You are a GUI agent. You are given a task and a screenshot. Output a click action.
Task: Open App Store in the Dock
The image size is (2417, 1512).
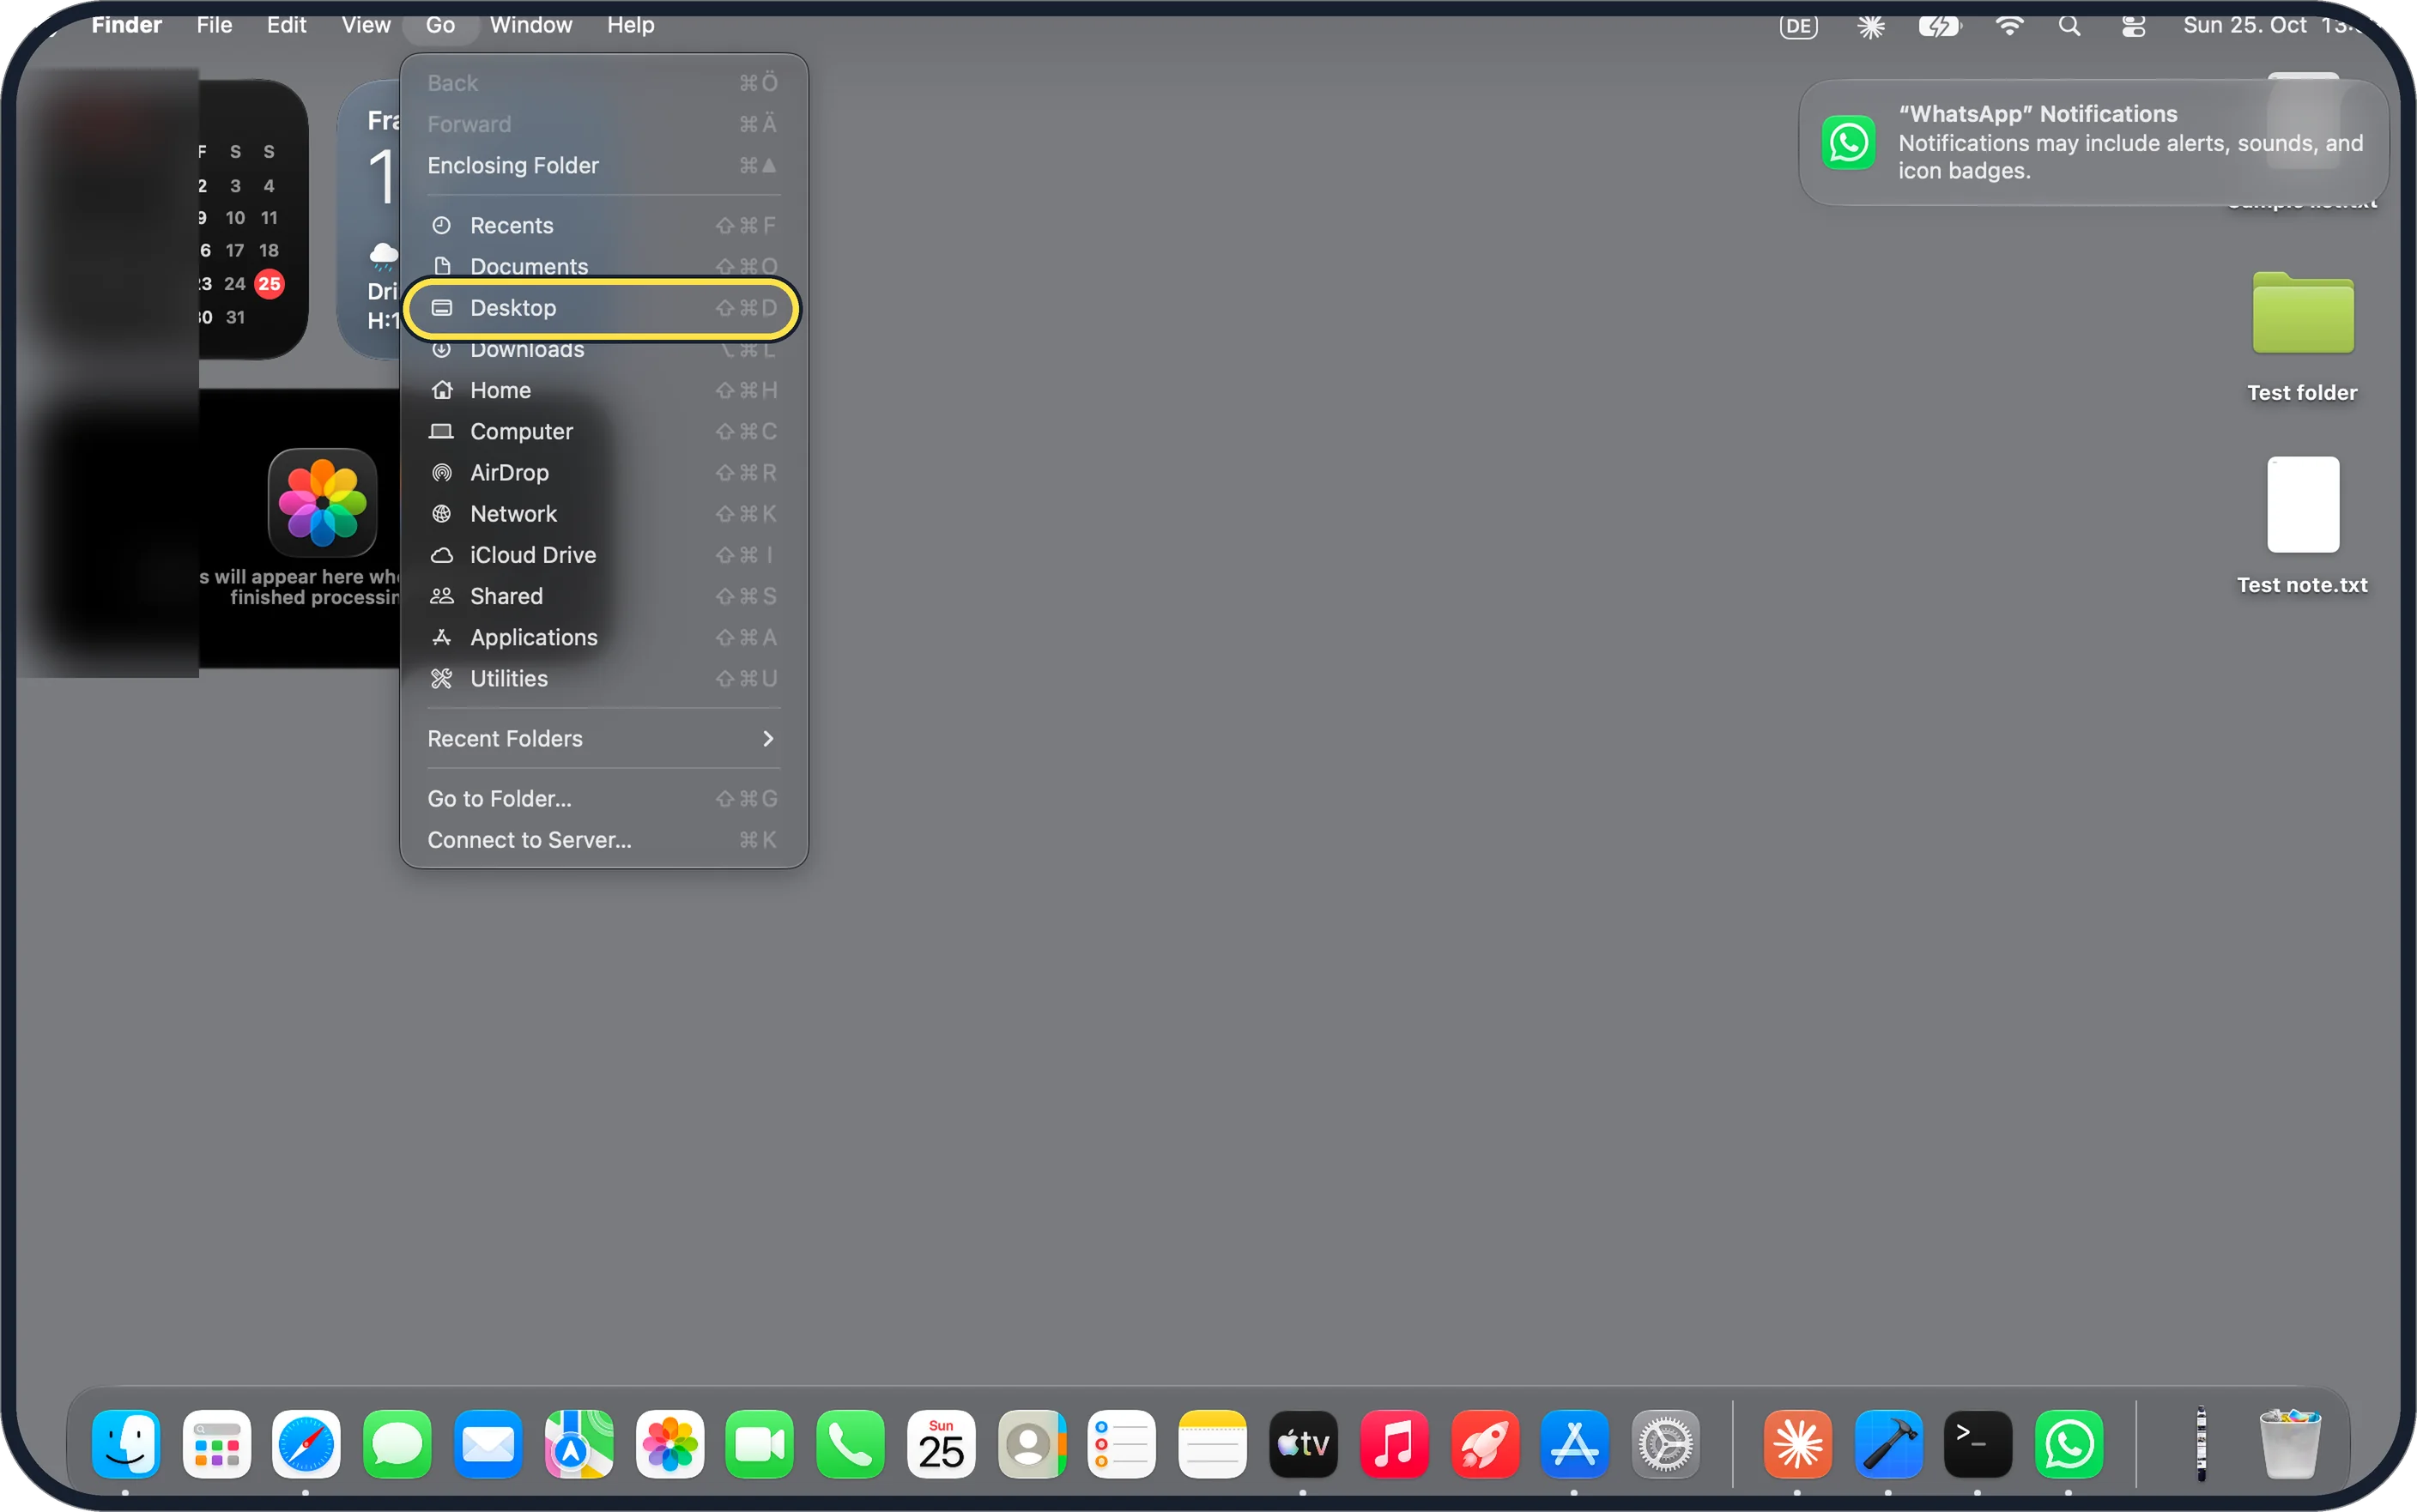(x=1575, y=1444)
